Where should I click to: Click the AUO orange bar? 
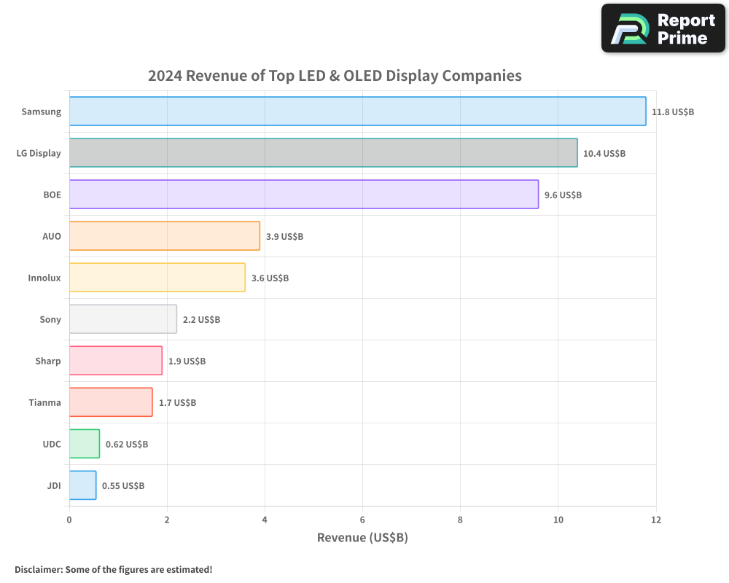point(164,236)
